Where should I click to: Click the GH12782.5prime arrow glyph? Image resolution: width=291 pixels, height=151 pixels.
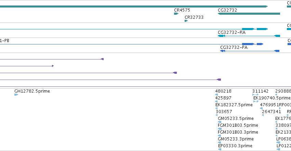pos(16,95)
